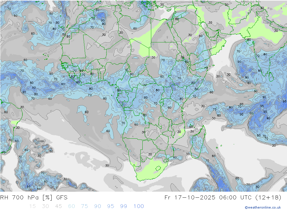The height and width of the screenshot is (210, 287).
Task: Click the 100 value in the legend scale
Action: pos(139,206)
